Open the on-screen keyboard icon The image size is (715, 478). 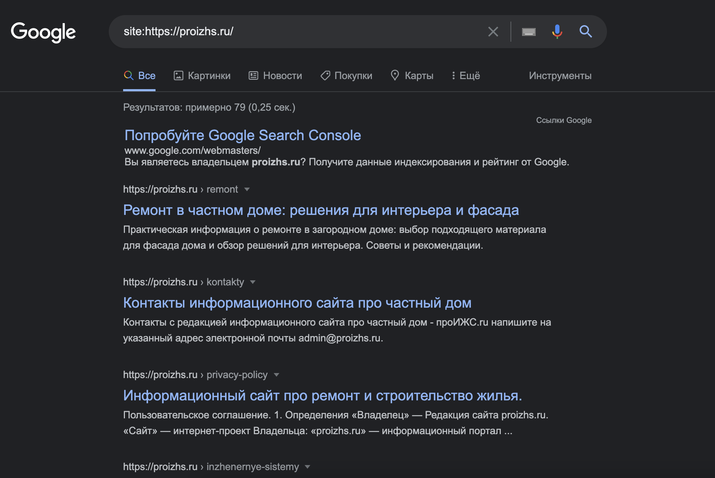click(x=529, y=32)
